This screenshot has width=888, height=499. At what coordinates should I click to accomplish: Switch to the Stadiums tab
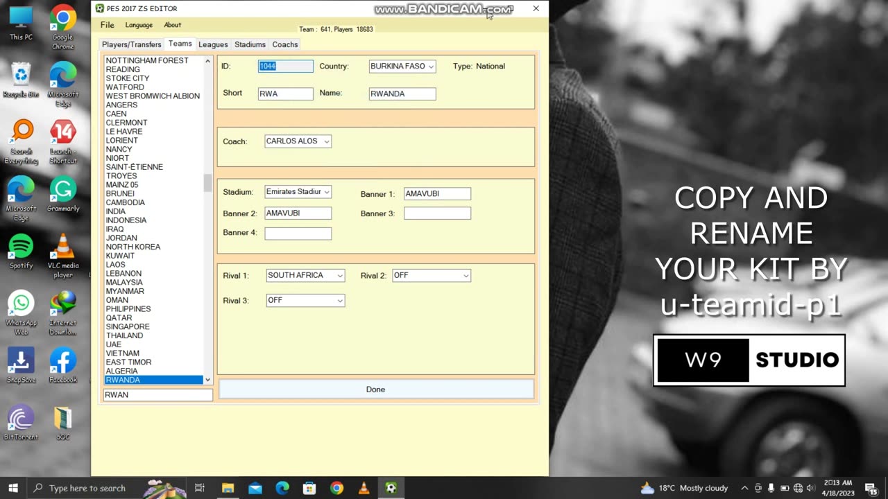tap(250, 44)
